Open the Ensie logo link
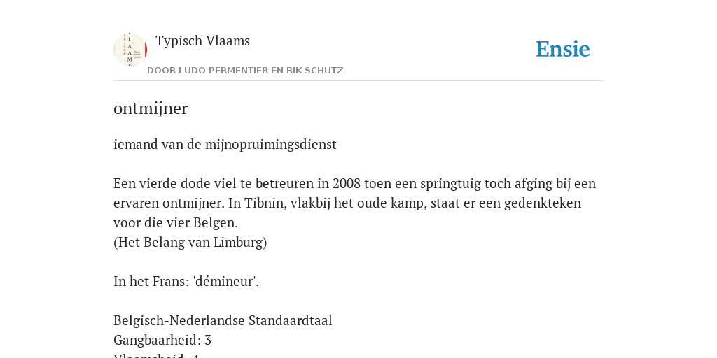This screenshot has width=717, height=358. pos(562,49)
